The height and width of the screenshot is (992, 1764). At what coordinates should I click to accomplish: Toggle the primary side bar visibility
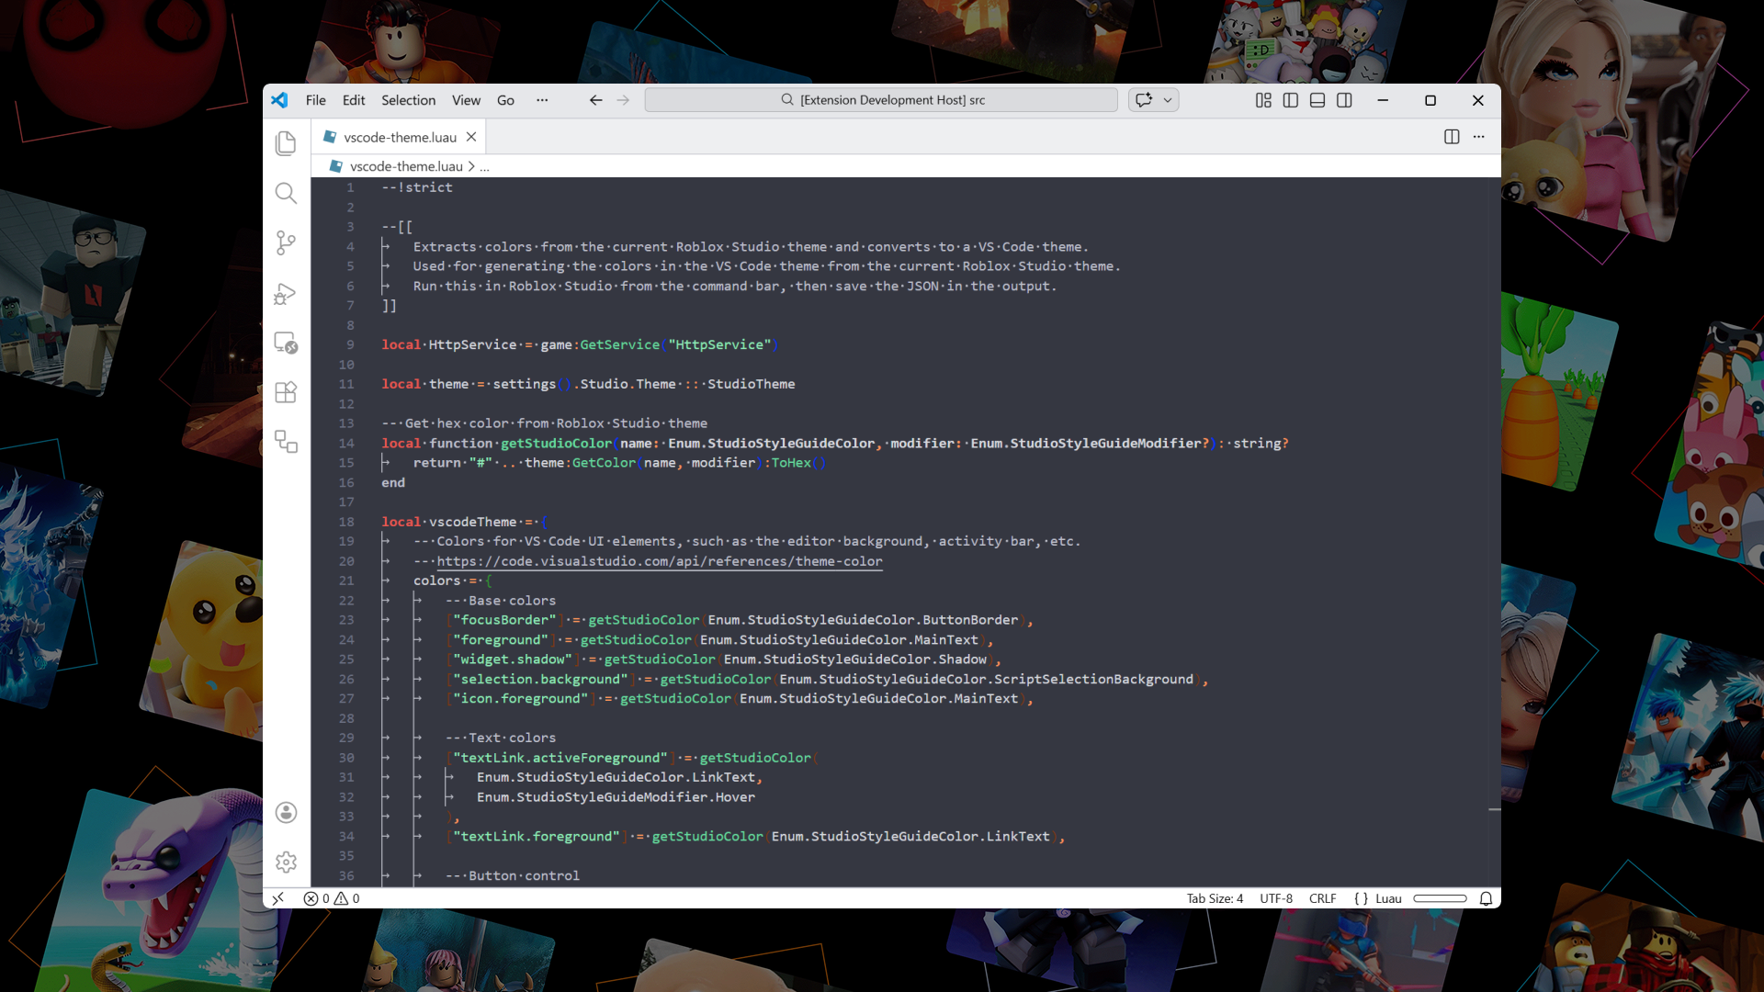click(x=1291, y=100)
